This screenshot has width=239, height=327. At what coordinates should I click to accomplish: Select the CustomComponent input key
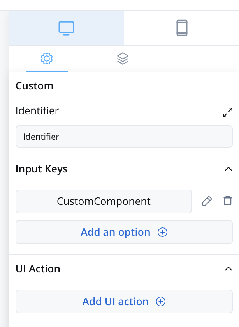click(104, 201)
